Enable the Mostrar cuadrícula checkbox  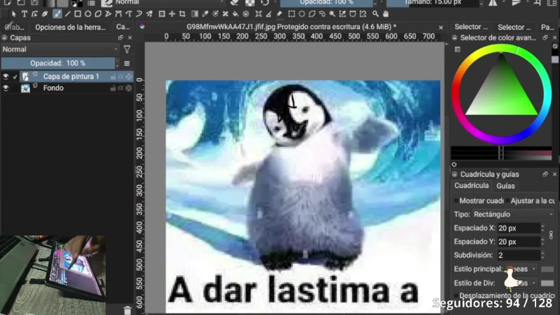[x=456, y=201]
